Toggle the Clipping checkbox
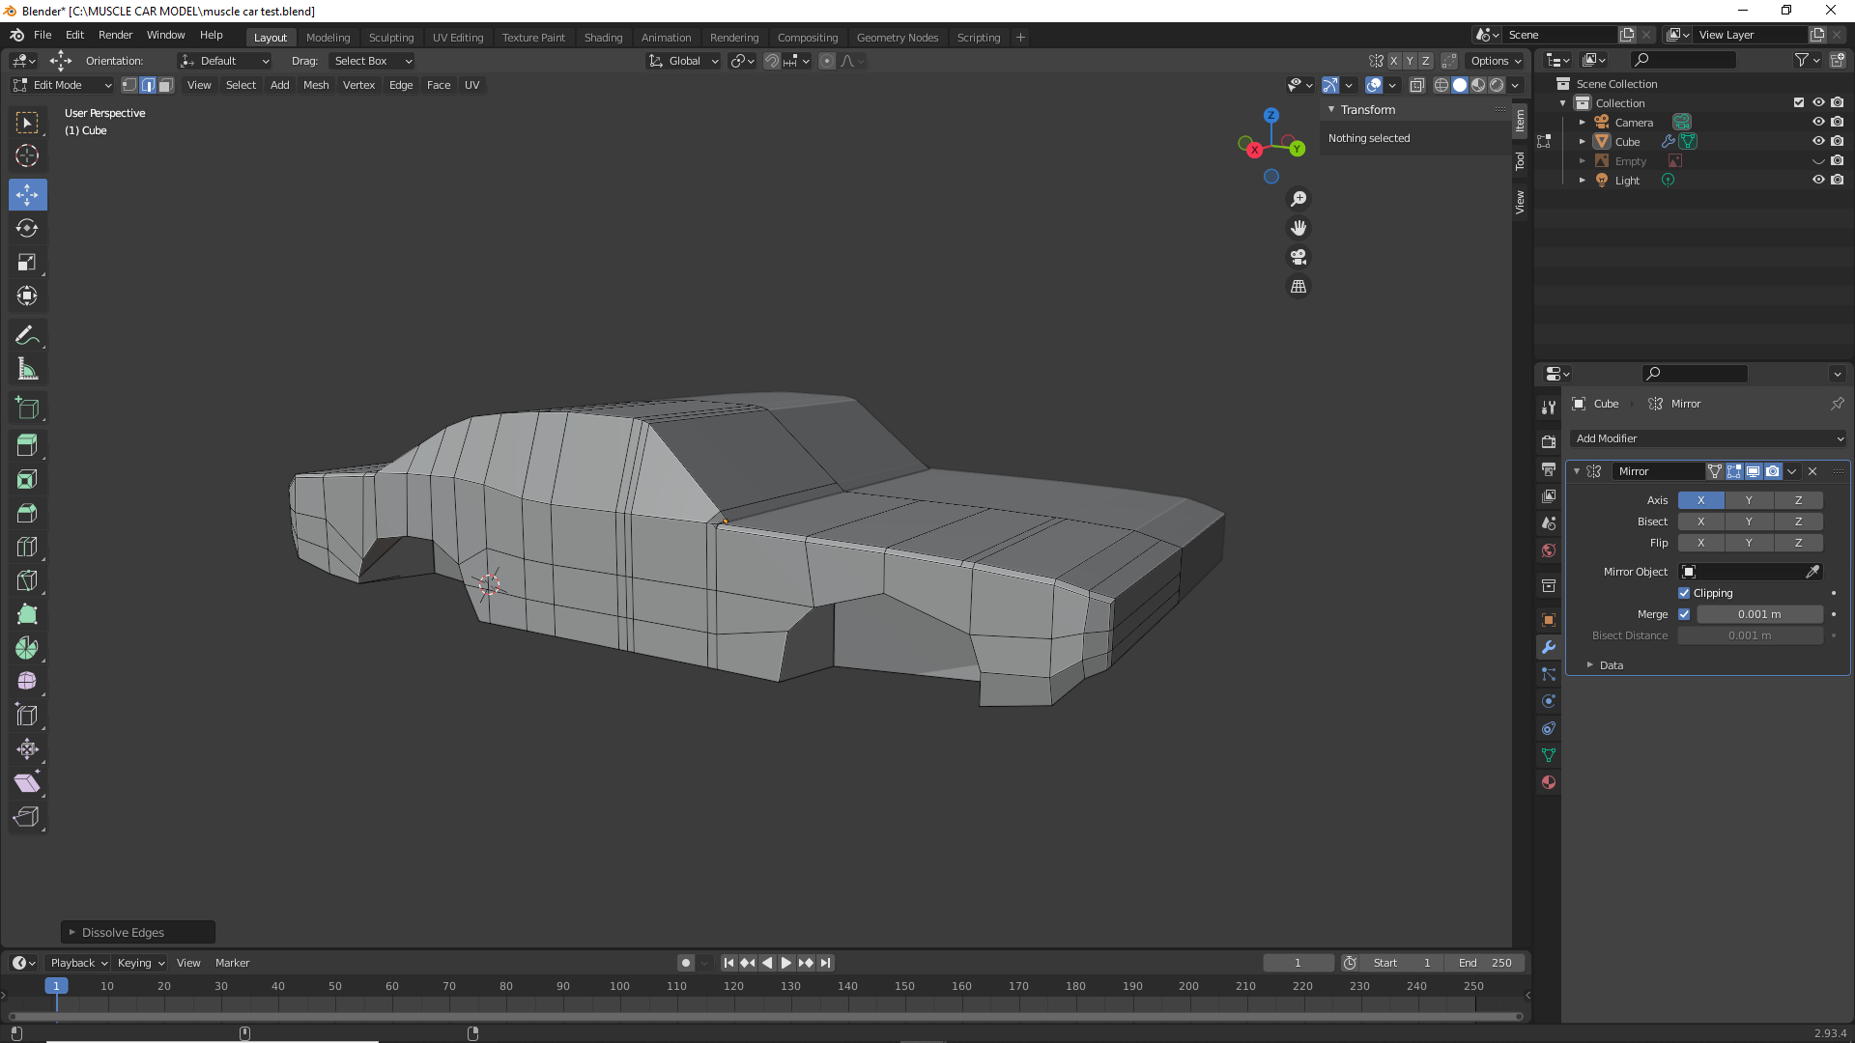This screenshot has height=1043, width=1855. (x=1684, y=593)
